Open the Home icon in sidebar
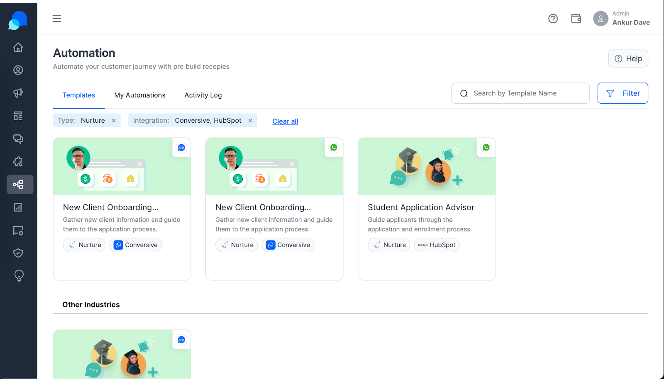 coord(18,47)
